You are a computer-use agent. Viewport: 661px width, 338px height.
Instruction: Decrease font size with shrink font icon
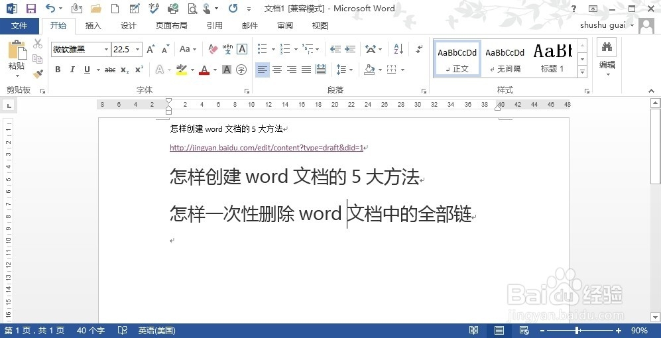click(x=165, y=49)
